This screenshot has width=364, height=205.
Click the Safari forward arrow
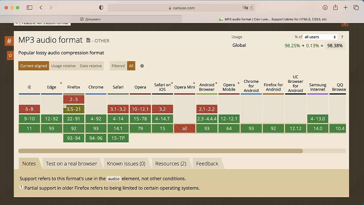tap(51, 8)
